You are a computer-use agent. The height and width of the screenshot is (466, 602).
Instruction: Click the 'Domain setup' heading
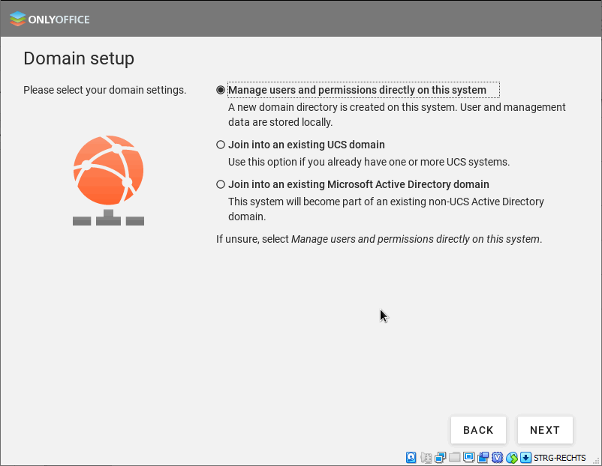pyautogui.click(x=79, y=58)
